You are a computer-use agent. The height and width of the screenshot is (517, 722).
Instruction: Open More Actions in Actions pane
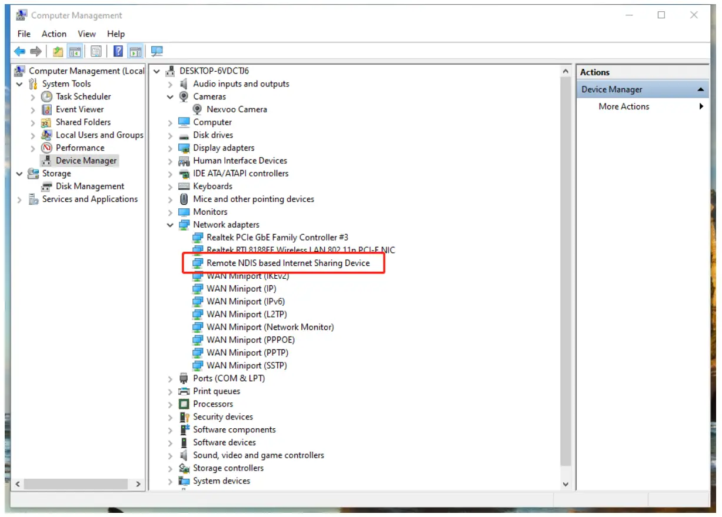[x=624, y=106]
